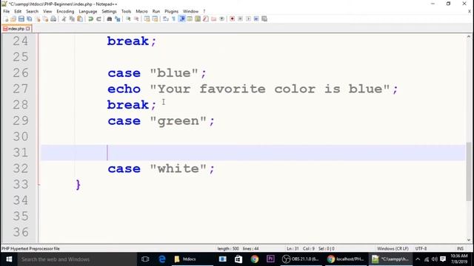Click the Run Macro Multiple Times icon

256,19
